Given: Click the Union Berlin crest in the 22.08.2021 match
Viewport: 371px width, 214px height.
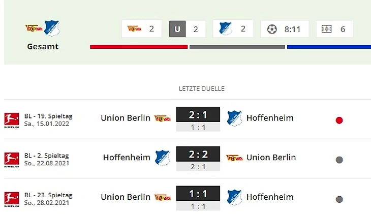Looking at the screenshot, I should pyautogui.click(x=234, y=158).
